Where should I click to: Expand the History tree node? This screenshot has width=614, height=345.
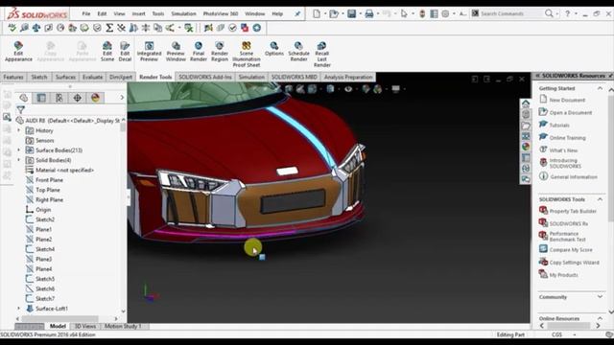click(18, 130)
